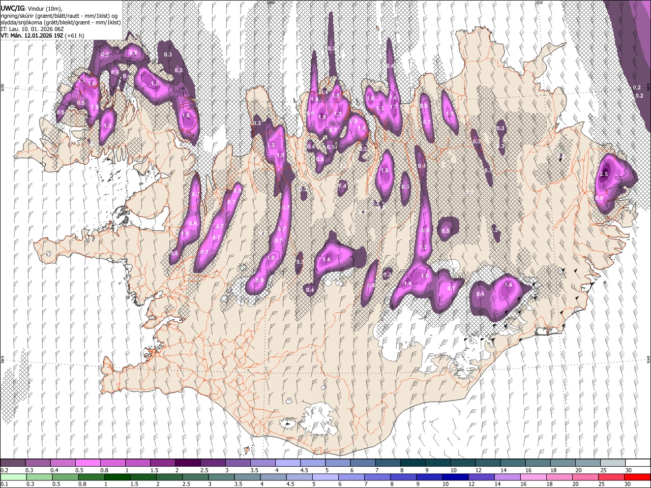Screen dimensions: 651x488
Task: Click the 1.9 snowfall value on the map
Action: 322,117
